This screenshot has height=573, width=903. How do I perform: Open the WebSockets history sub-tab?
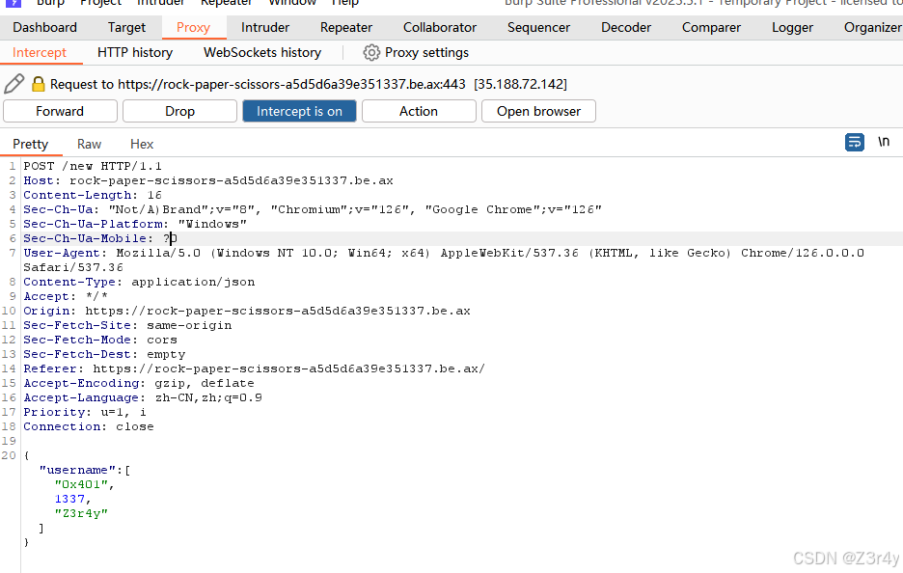(262, 53)
